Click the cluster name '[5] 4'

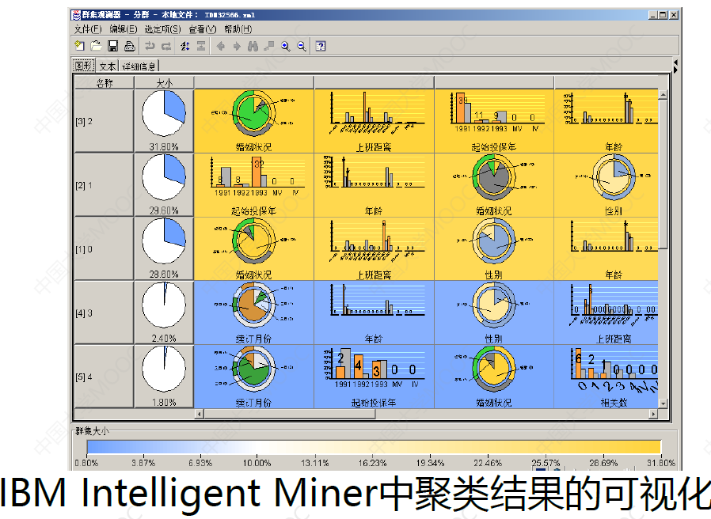[x=85, y=377]
